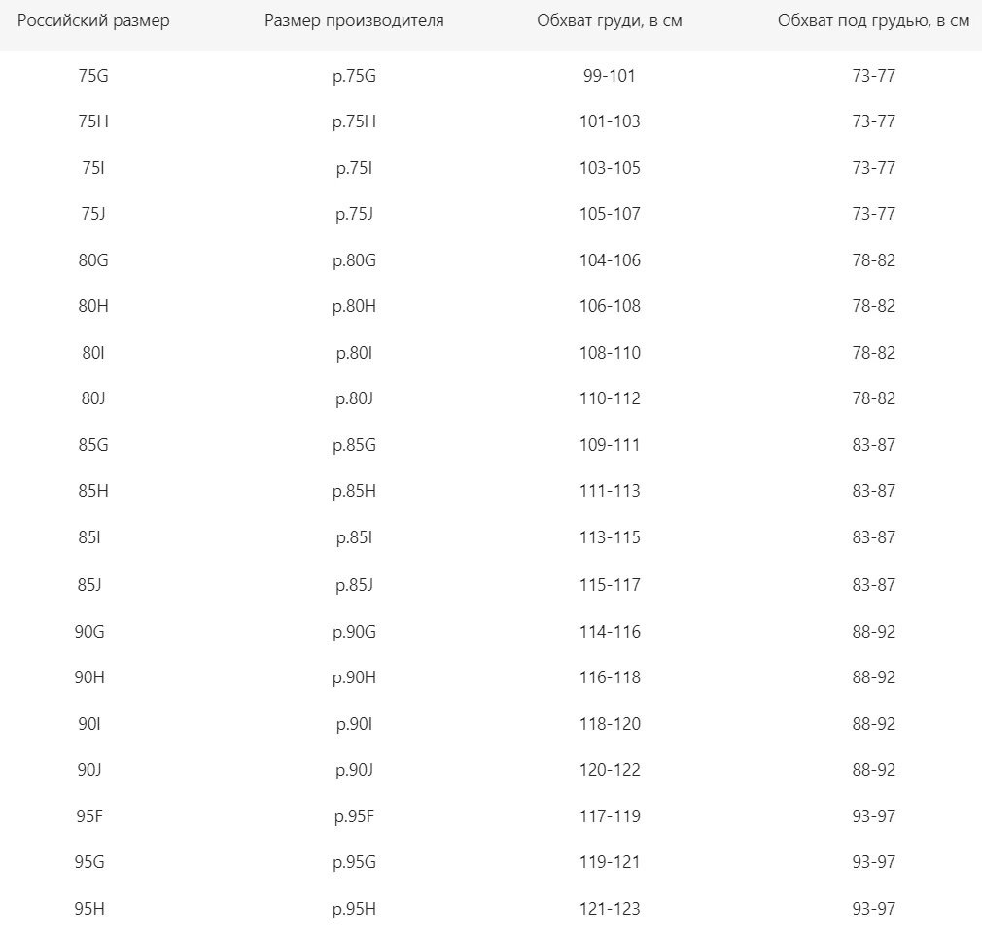Select manufacturer size р.95F
This screenshot has height=934, width=982.
click(354, 816)
